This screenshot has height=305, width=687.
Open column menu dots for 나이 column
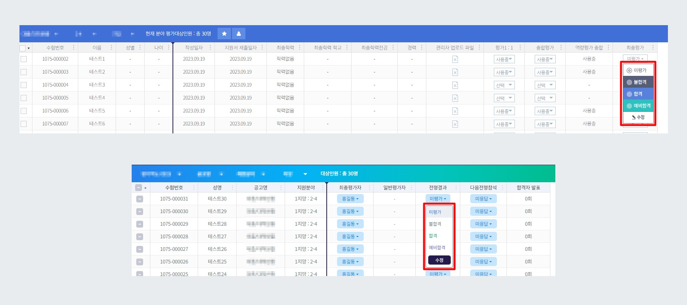tap(168, 47)
